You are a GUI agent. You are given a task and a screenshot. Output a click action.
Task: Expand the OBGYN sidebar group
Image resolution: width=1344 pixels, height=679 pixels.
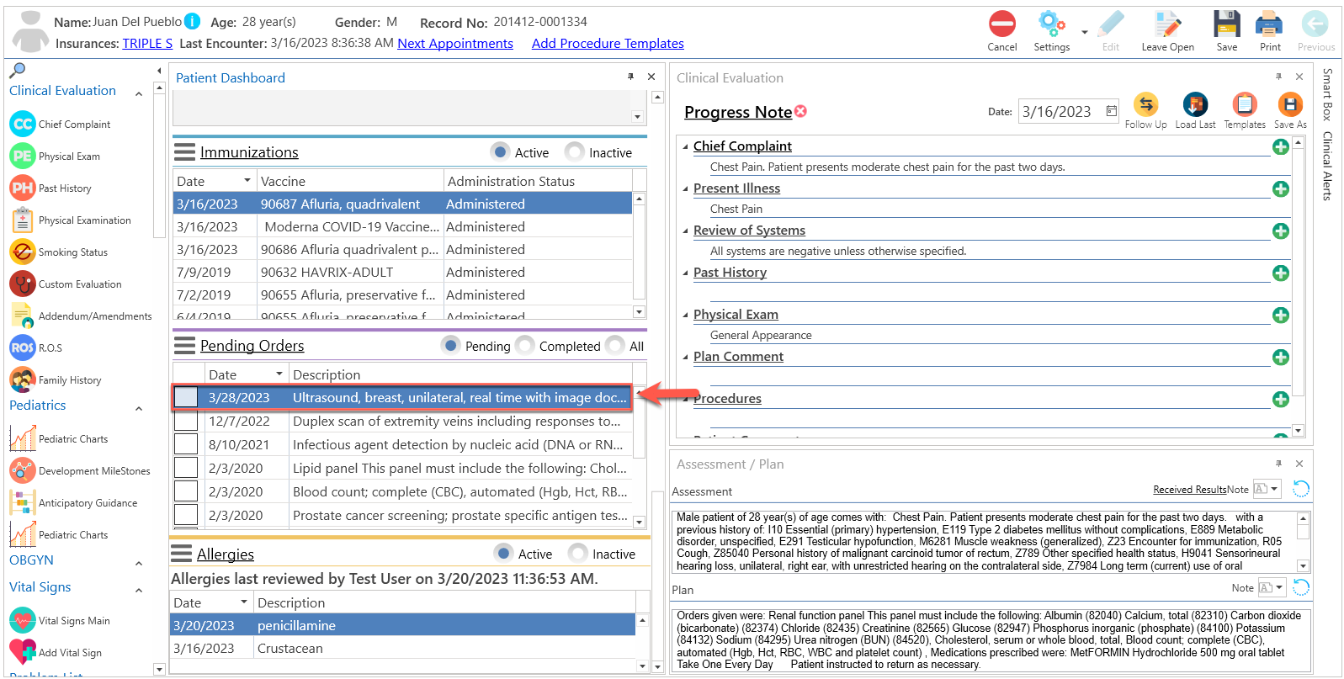coord(139,564)
